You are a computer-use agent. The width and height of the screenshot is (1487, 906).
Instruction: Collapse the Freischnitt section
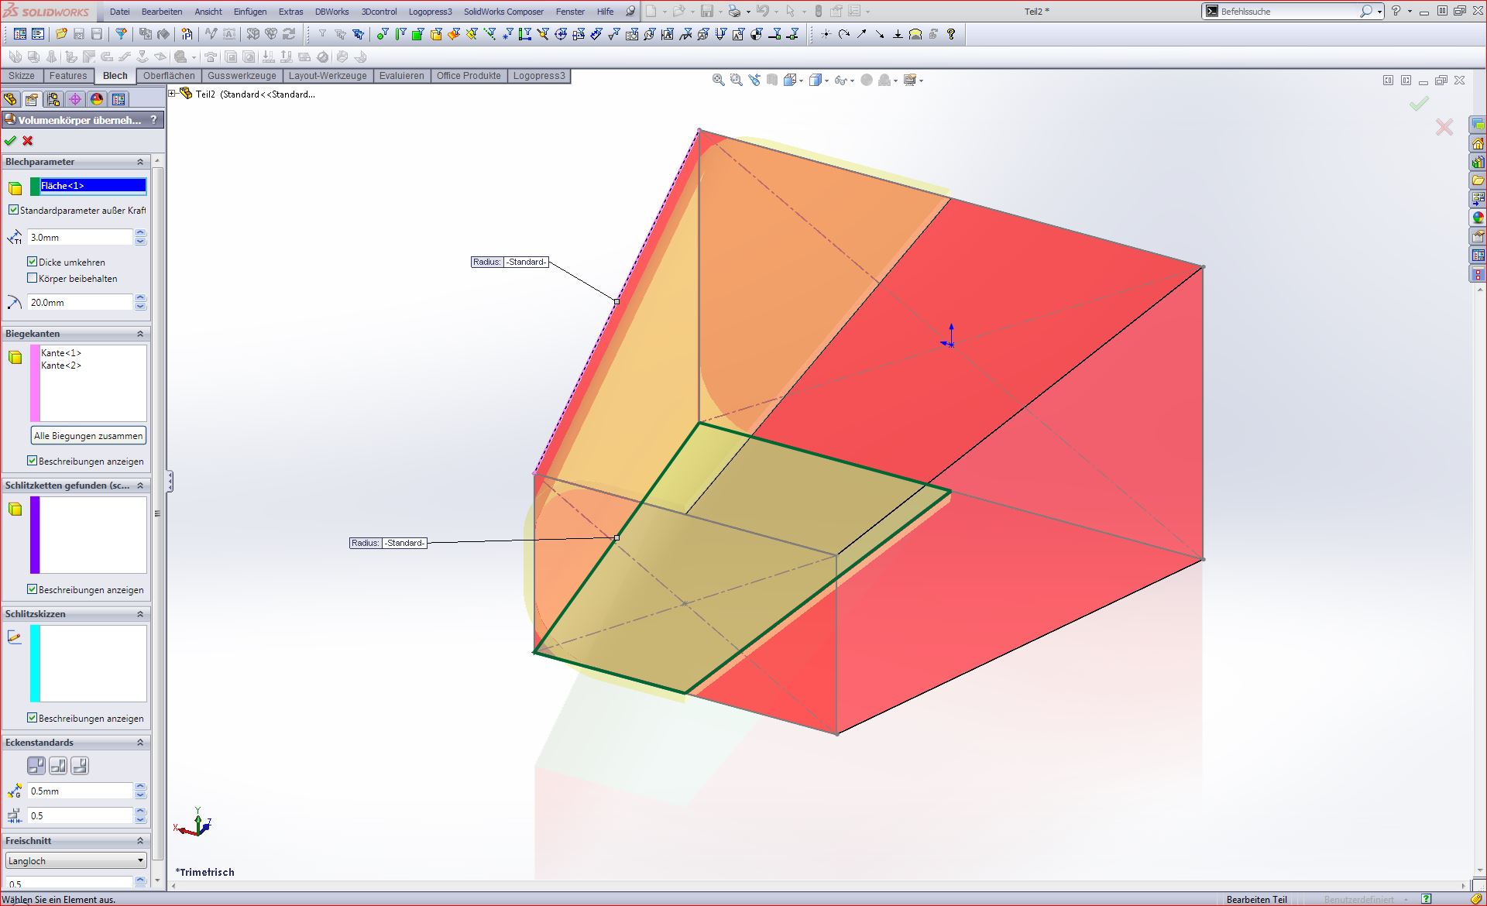(140, 841)
